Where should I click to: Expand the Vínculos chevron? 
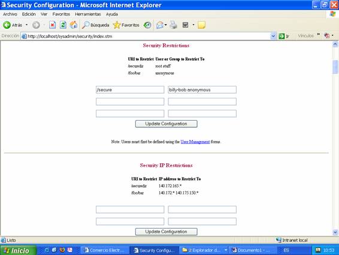point(319,34)
